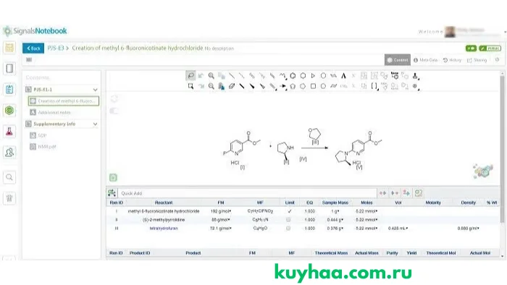Viewport: 507px width, 285px height.
Task: Open the tetrahydrofuran link
Action: pos(163,228)
